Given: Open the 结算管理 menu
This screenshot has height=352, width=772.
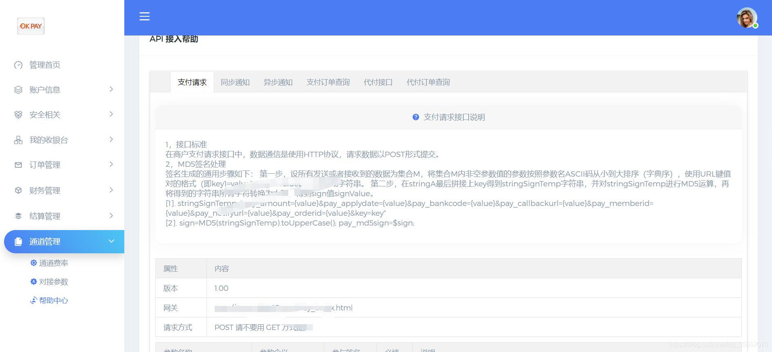Looking at the screenshot, I should [x=45, y=216].
